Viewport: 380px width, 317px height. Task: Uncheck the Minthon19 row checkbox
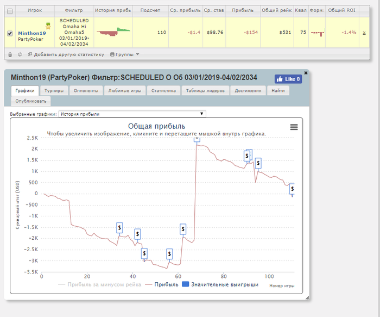coord(10,34)
